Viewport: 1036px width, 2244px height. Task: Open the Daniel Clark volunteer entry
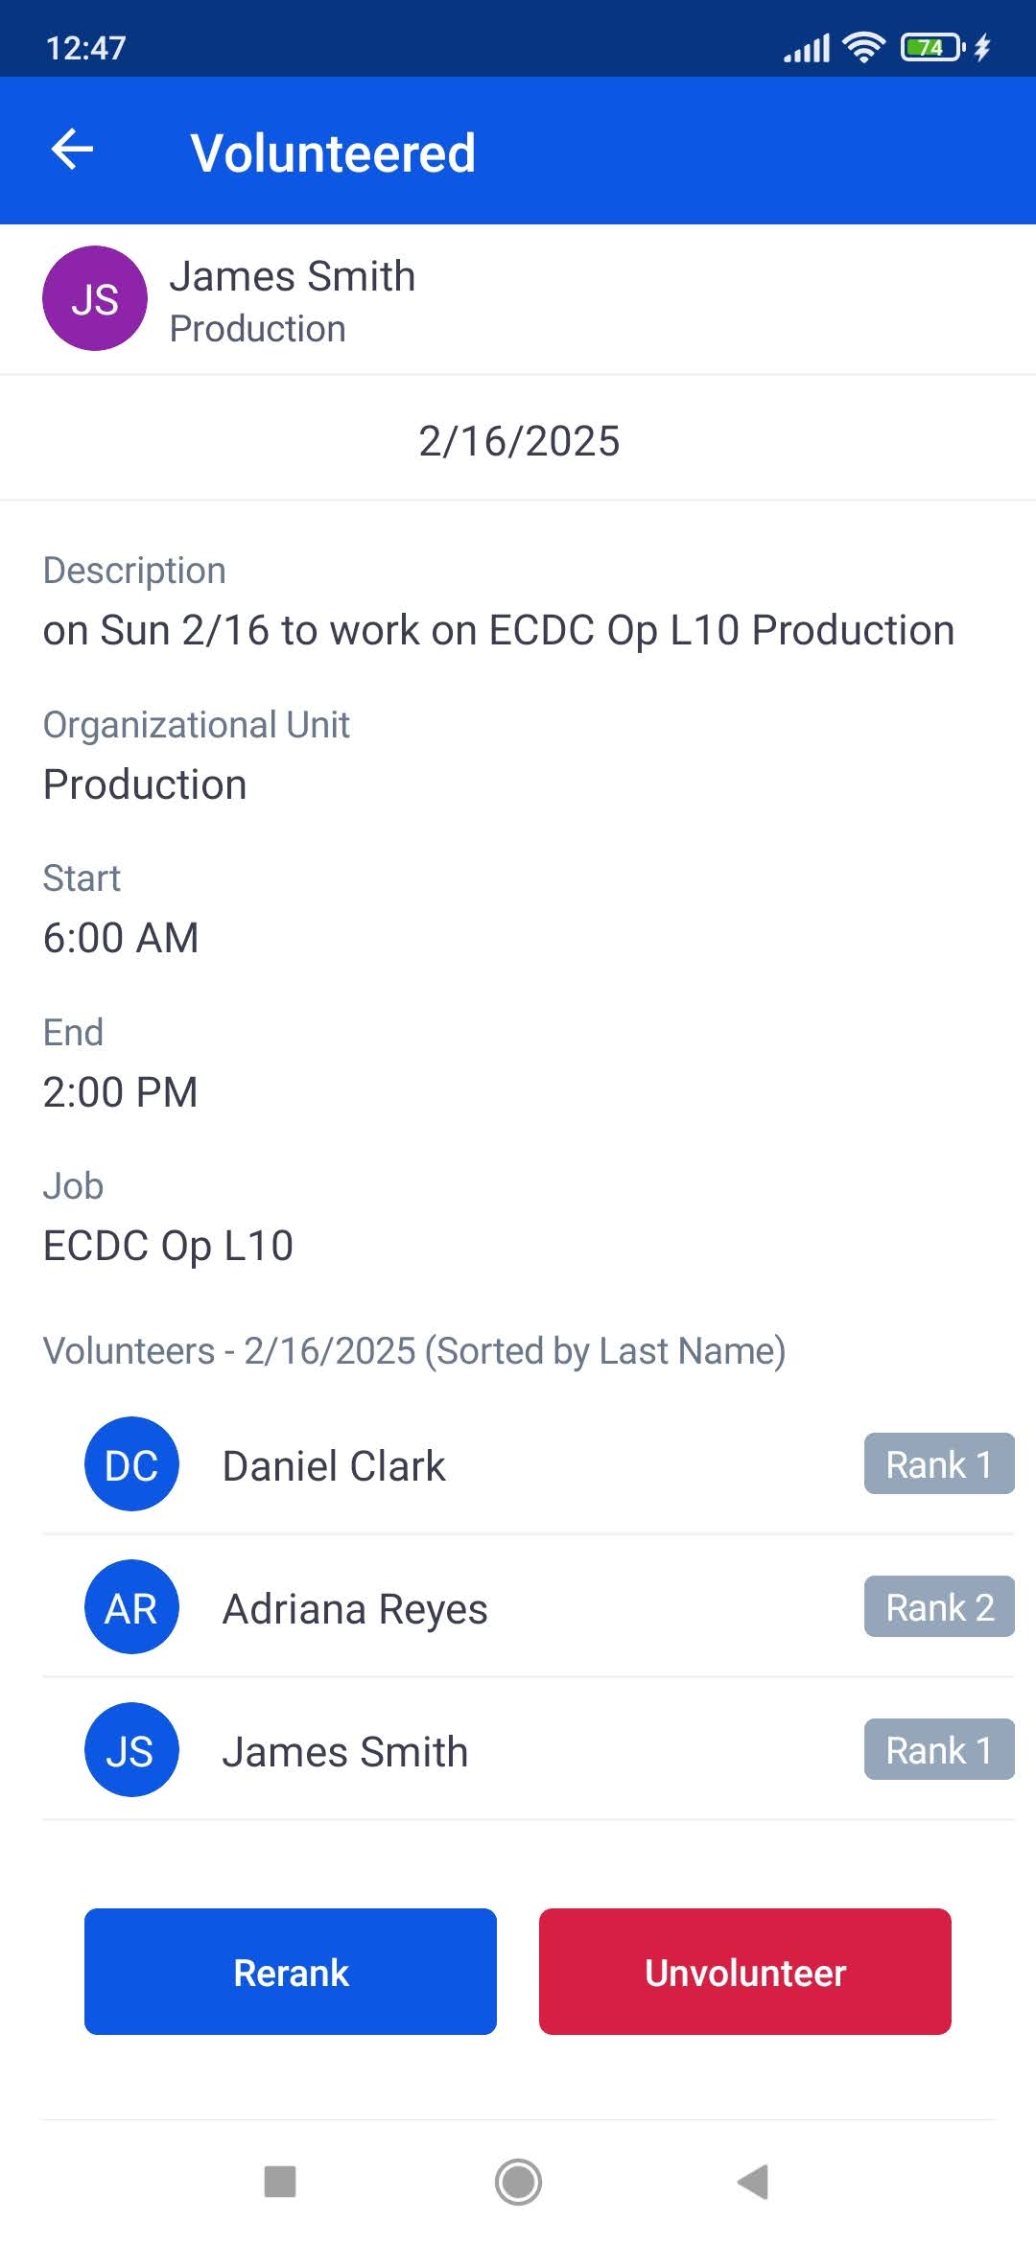click(529, 1463)
